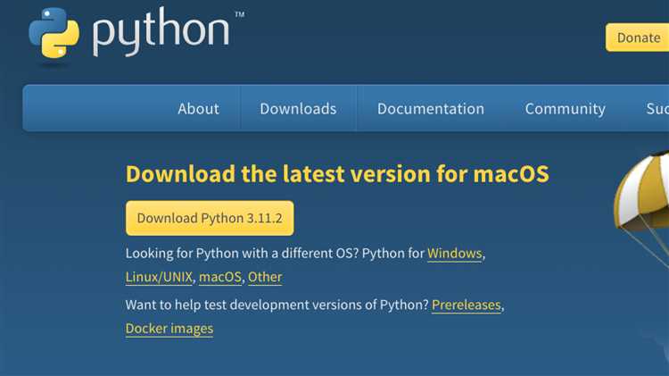Click the Python snake logo icon
The image size is (669, 376).
pos(54,33)
